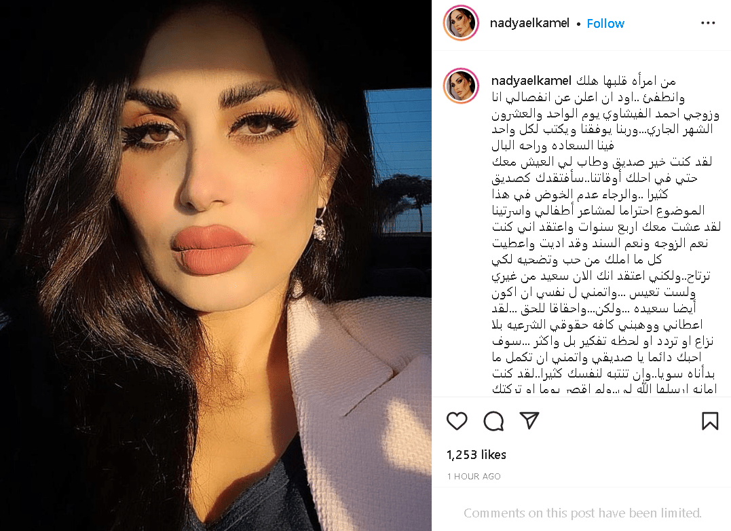Click the lips in the post photo
Viewport: 731px width, 531px height.
(212, 250)
